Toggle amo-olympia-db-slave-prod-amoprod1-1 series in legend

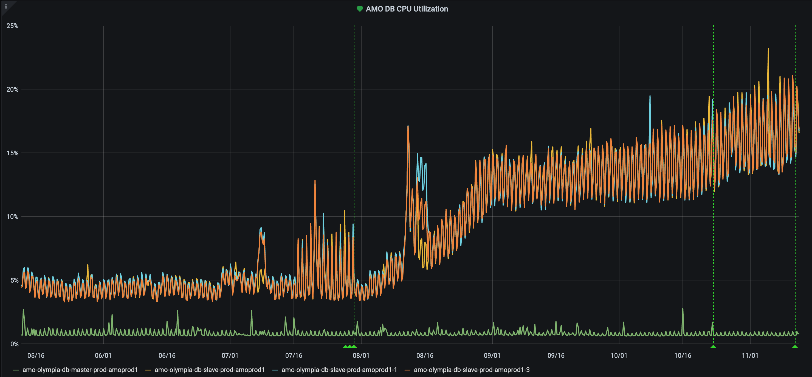[x=339, y=370]
